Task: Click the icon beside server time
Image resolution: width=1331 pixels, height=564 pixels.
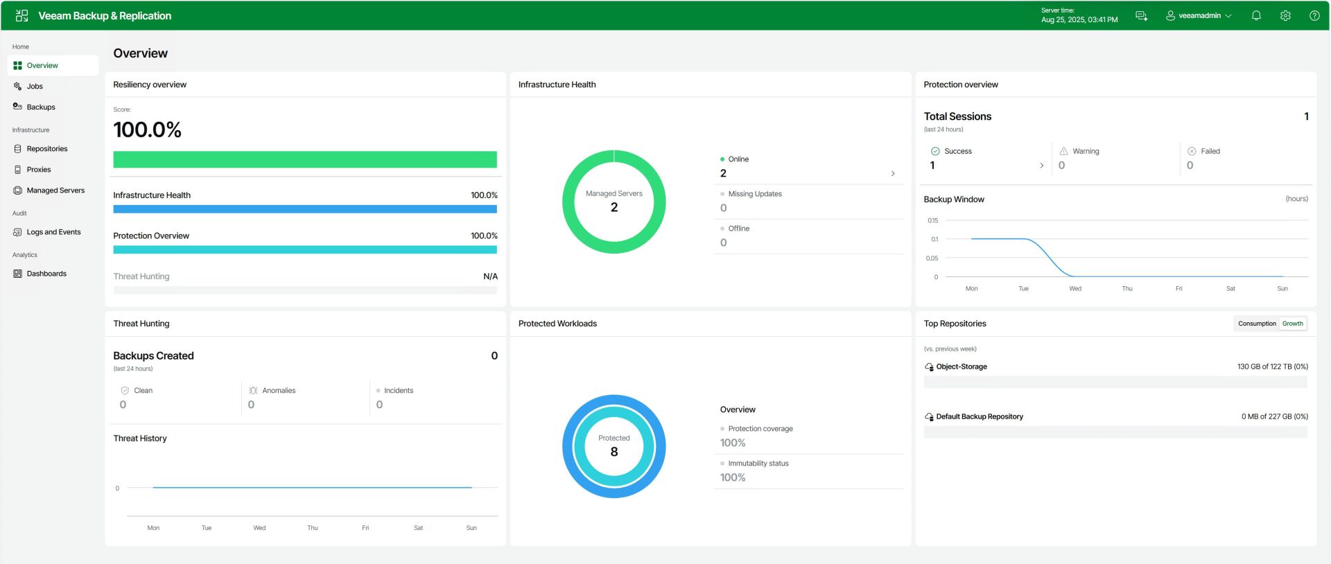Action: pyautogui.click(x=1141, y=15)
